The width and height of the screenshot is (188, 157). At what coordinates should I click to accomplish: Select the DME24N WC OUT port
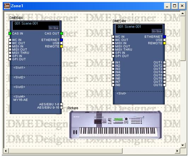[x=113, y=40]
